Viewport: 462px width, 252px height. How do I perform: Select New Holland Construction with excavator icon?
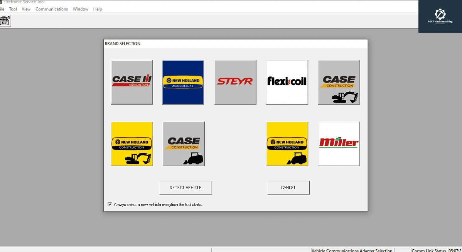pos(132,144)
